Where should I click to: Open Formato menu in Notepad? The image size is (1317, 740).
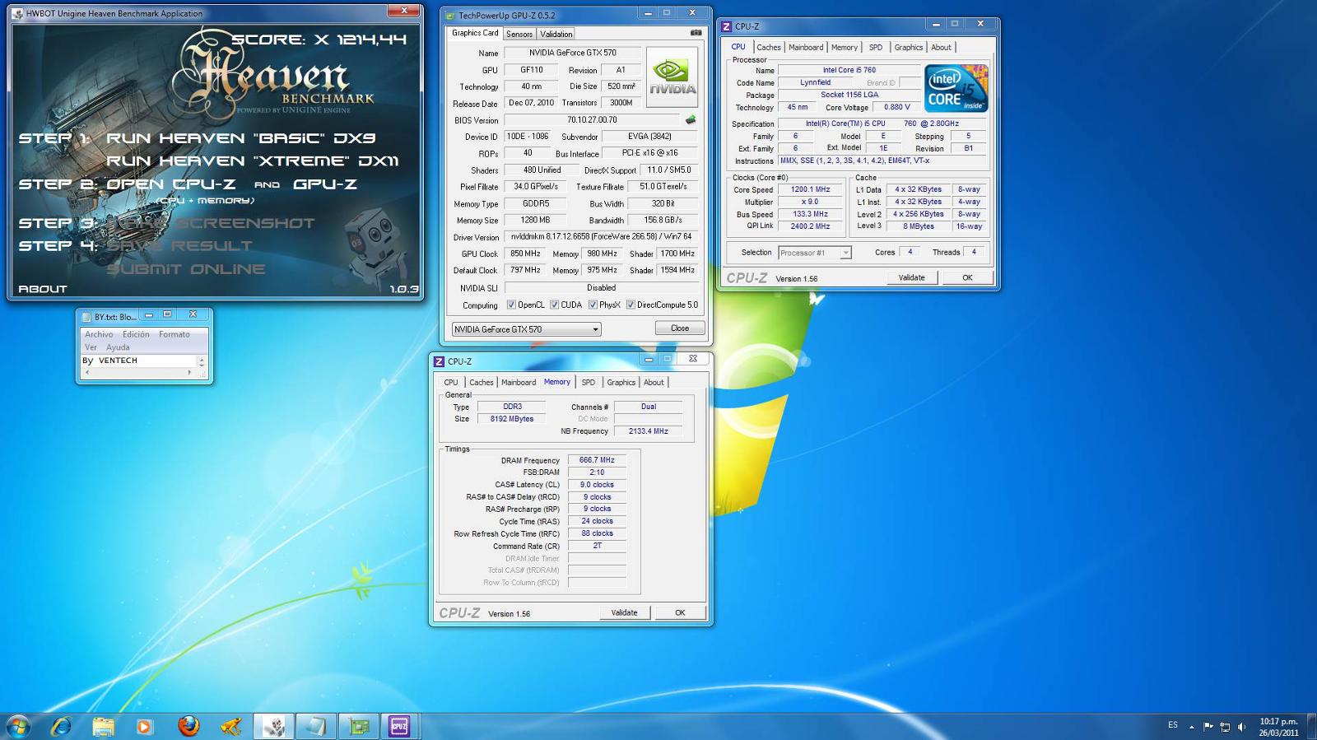(175, 334)
